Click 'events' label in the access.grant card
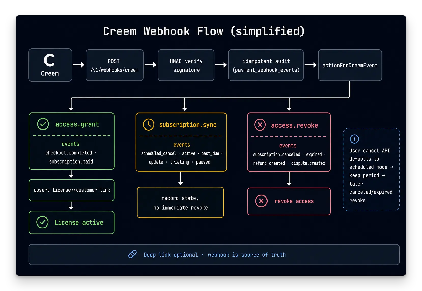 tap(71, 144)
